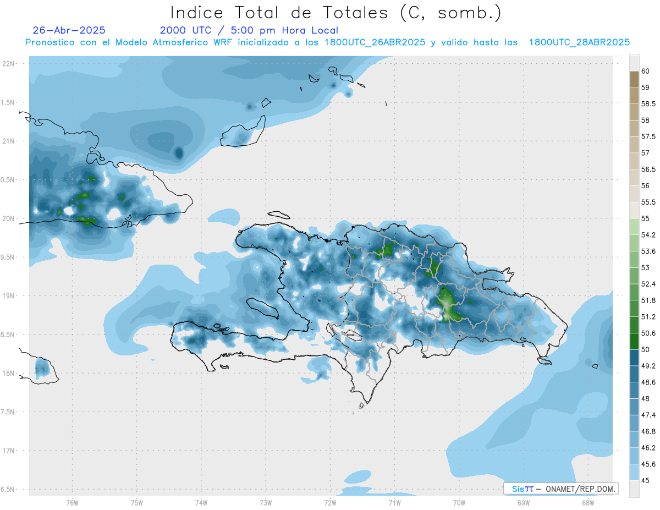Click the 75W longitude label
Viewport: 660px width, 510px height.
pos(136,503)
